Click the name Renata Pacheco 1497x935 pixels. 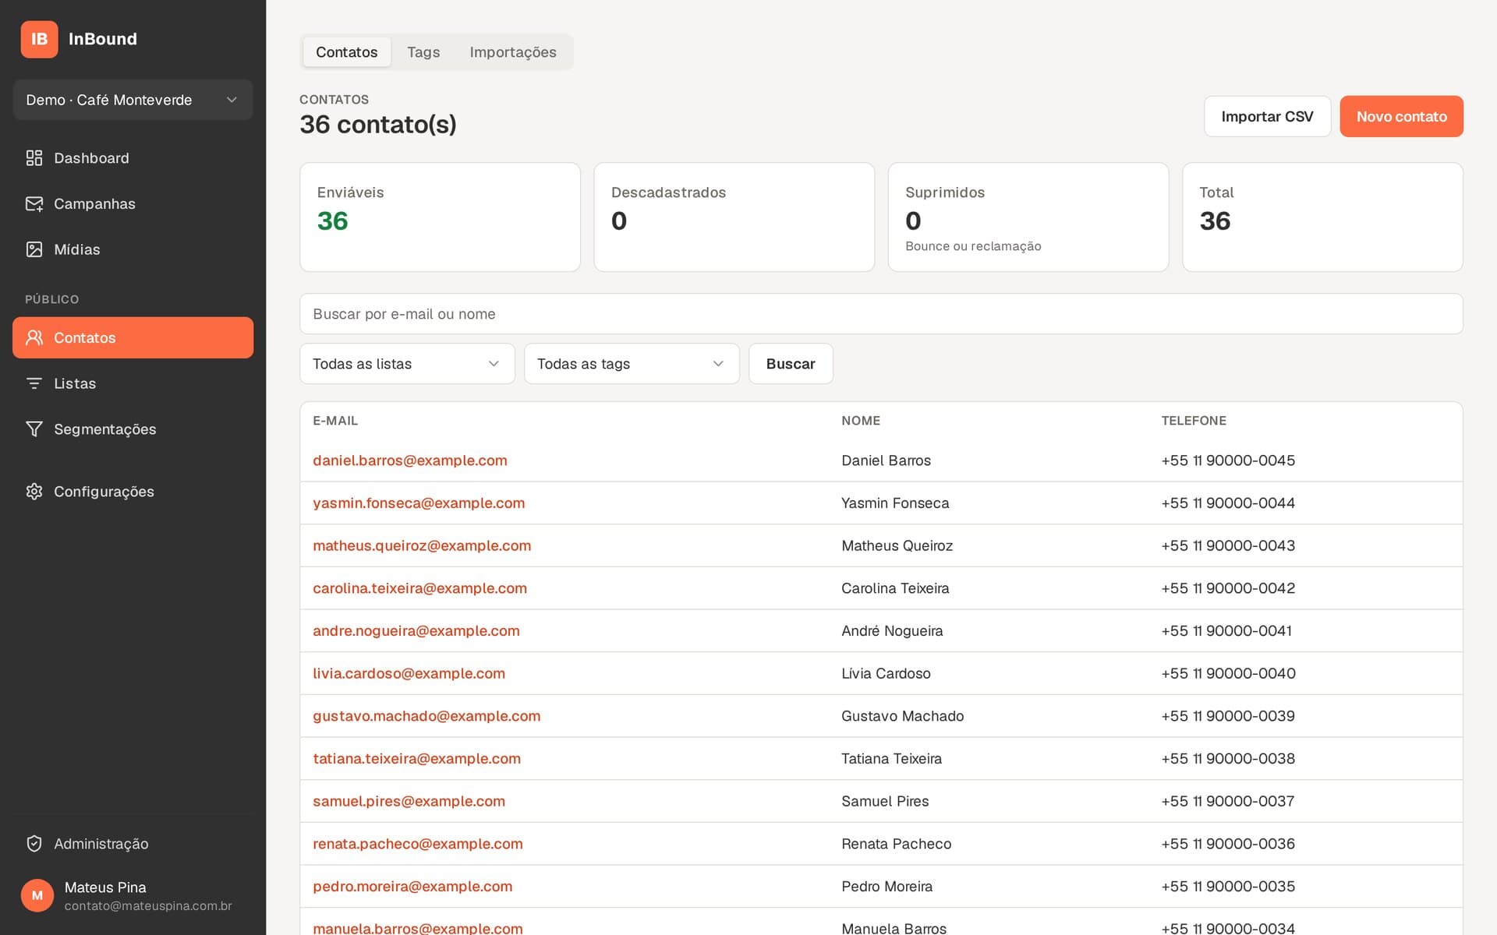(x=896, y=844)
